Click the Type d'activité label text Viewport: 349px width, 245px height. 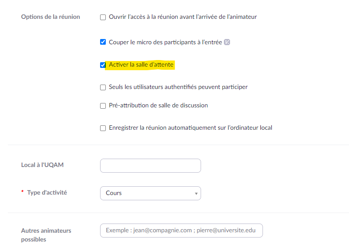(47, 192)
